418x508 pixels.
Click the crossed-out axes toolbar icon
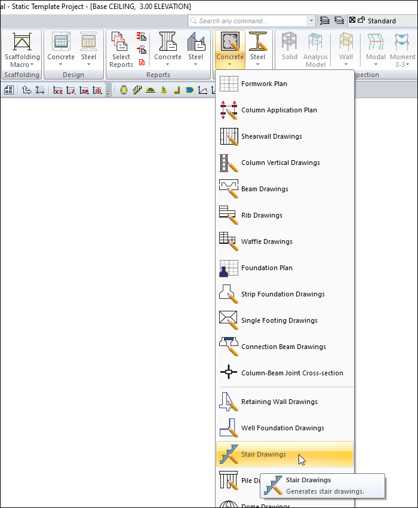[40, 90]
